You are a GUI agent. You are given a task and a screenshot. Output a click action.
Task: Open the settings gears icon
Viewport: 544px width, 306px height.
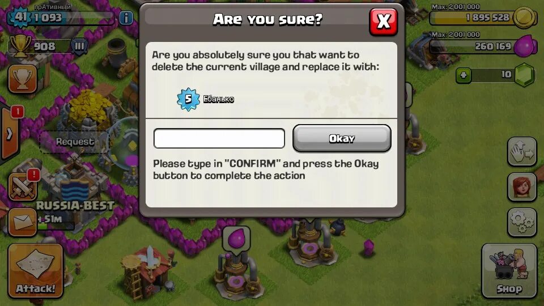(522, 222)
